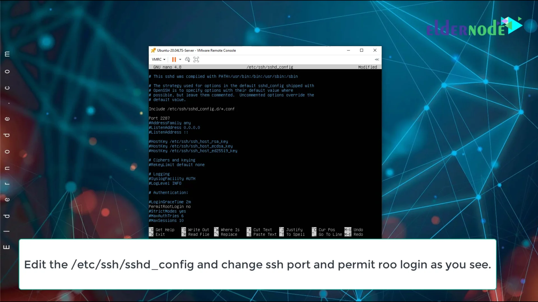The image size is (538, 302).
Task: Click the /etc/ssh/sshd_config filename in title bar
Action: pyautogui.click(x=270, y=67)
